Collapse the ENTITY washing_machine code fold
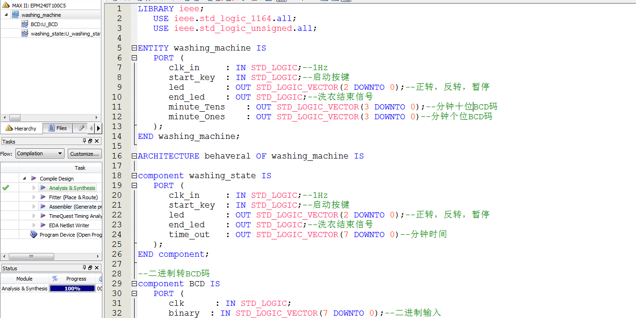636x318 pixels. pos(135,48)
